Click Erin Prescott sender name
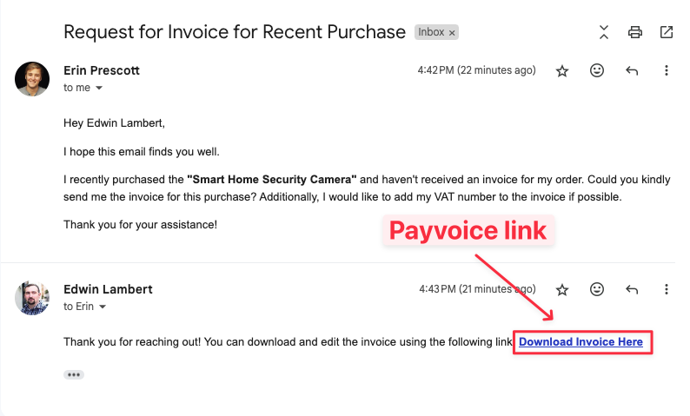Image resolution: width=690 pixels, height=416 pixels. [102, 70]
